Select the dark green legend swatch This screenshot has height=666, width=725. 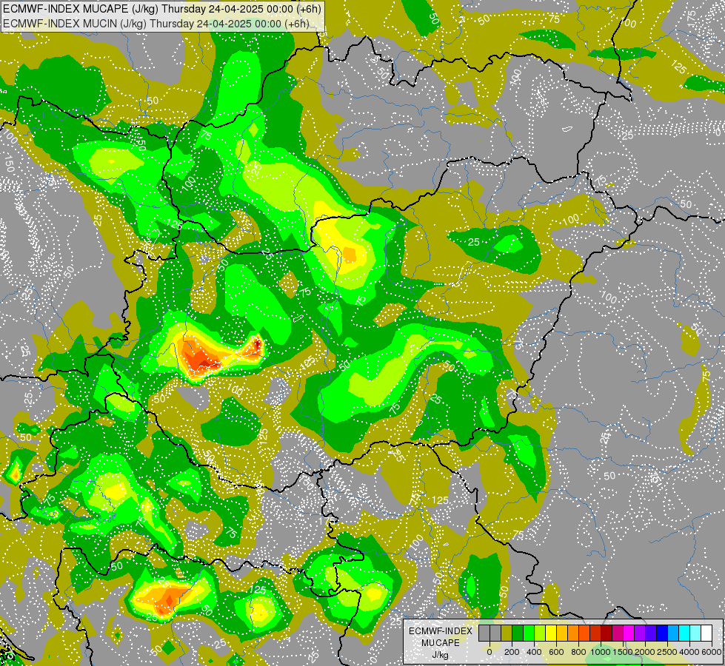tap(518, 633)
